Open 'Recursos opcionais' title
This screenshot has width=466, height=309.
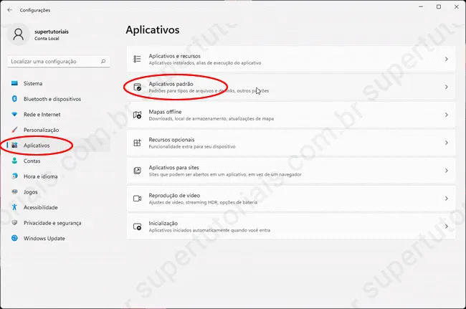[171, 140]
